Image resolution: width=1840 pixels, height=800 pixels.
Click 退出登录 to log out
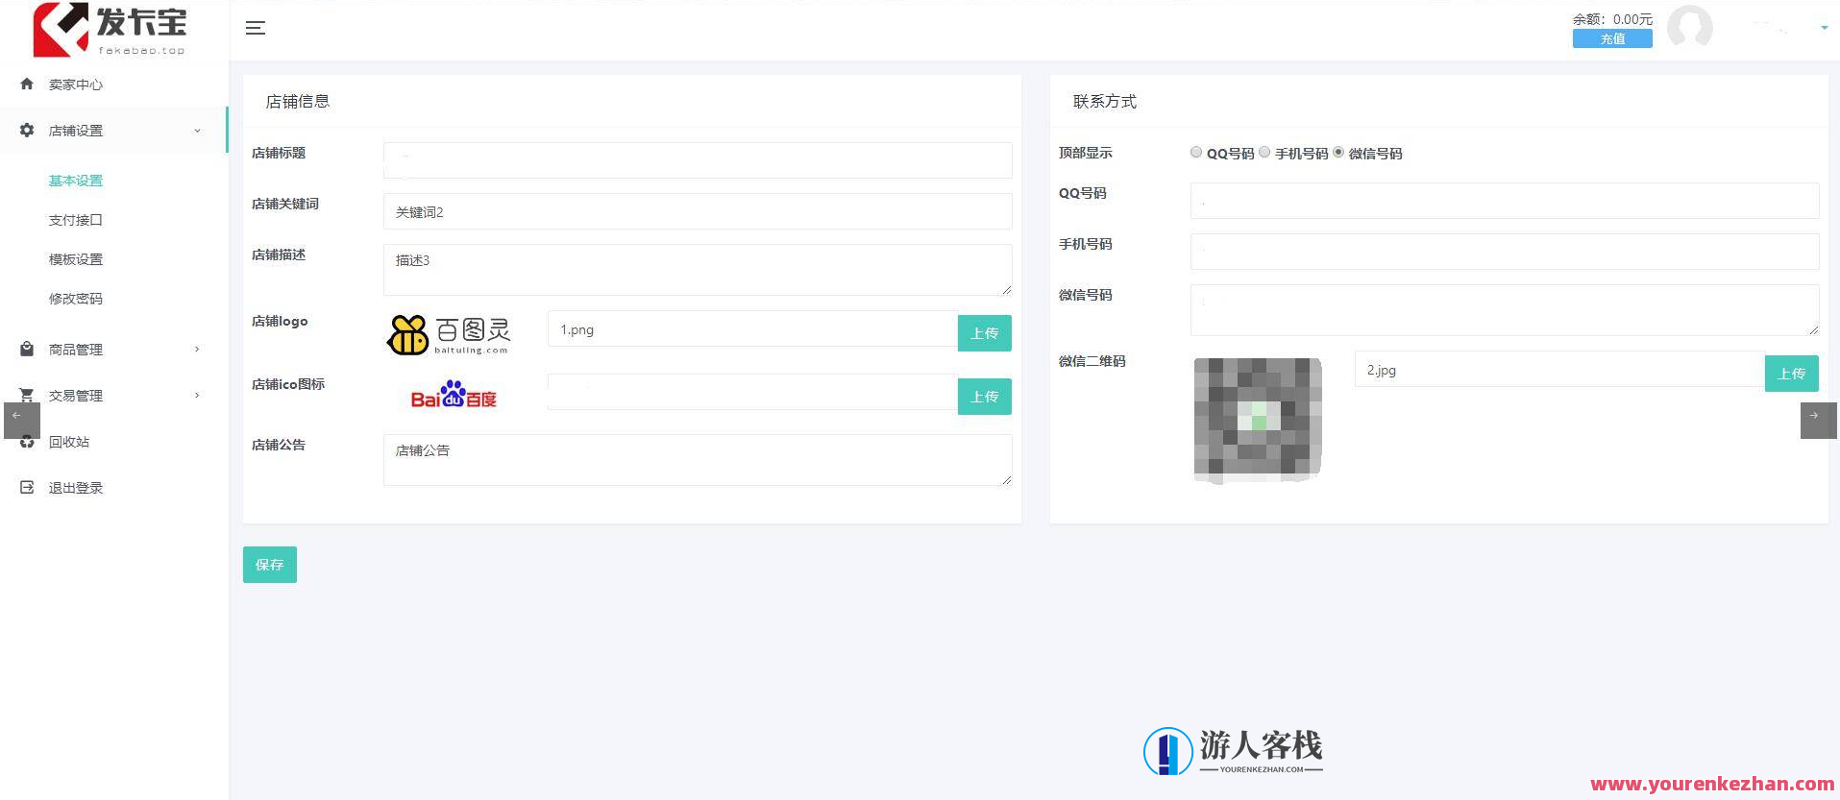click(76, 488)
